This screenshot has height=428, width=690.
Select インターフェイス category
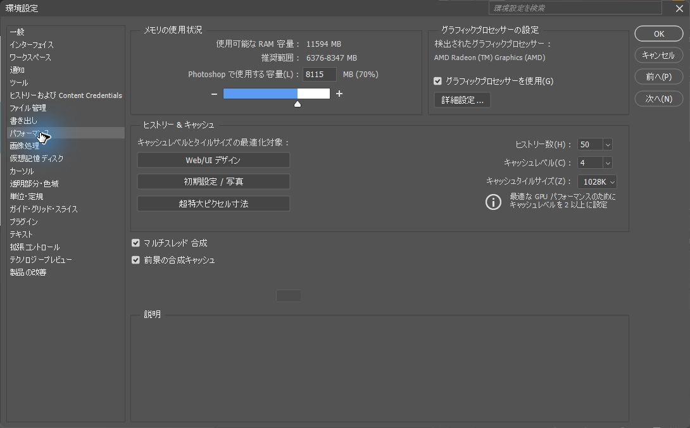click(66, 45)
